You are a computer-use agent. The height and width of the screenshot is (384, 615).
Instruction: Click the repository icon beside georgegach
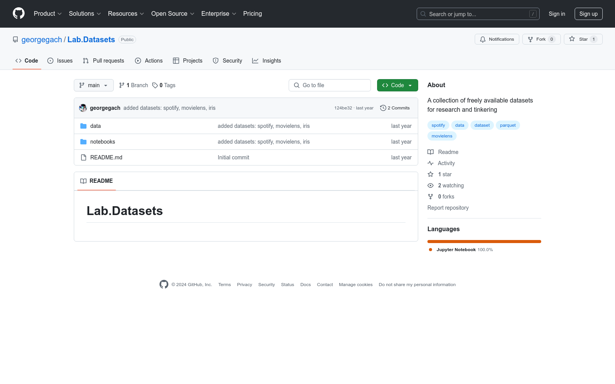tap(15, 40)
